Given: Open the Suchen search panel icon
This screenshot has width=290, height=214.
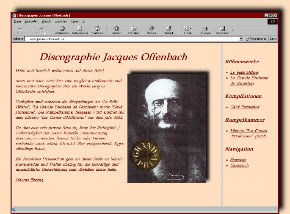Looking at the screenshot, I should coord(116,28).
